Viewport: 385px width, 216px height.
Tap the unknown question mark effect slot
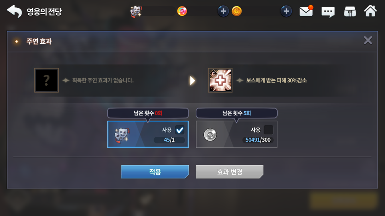point(46,80)
